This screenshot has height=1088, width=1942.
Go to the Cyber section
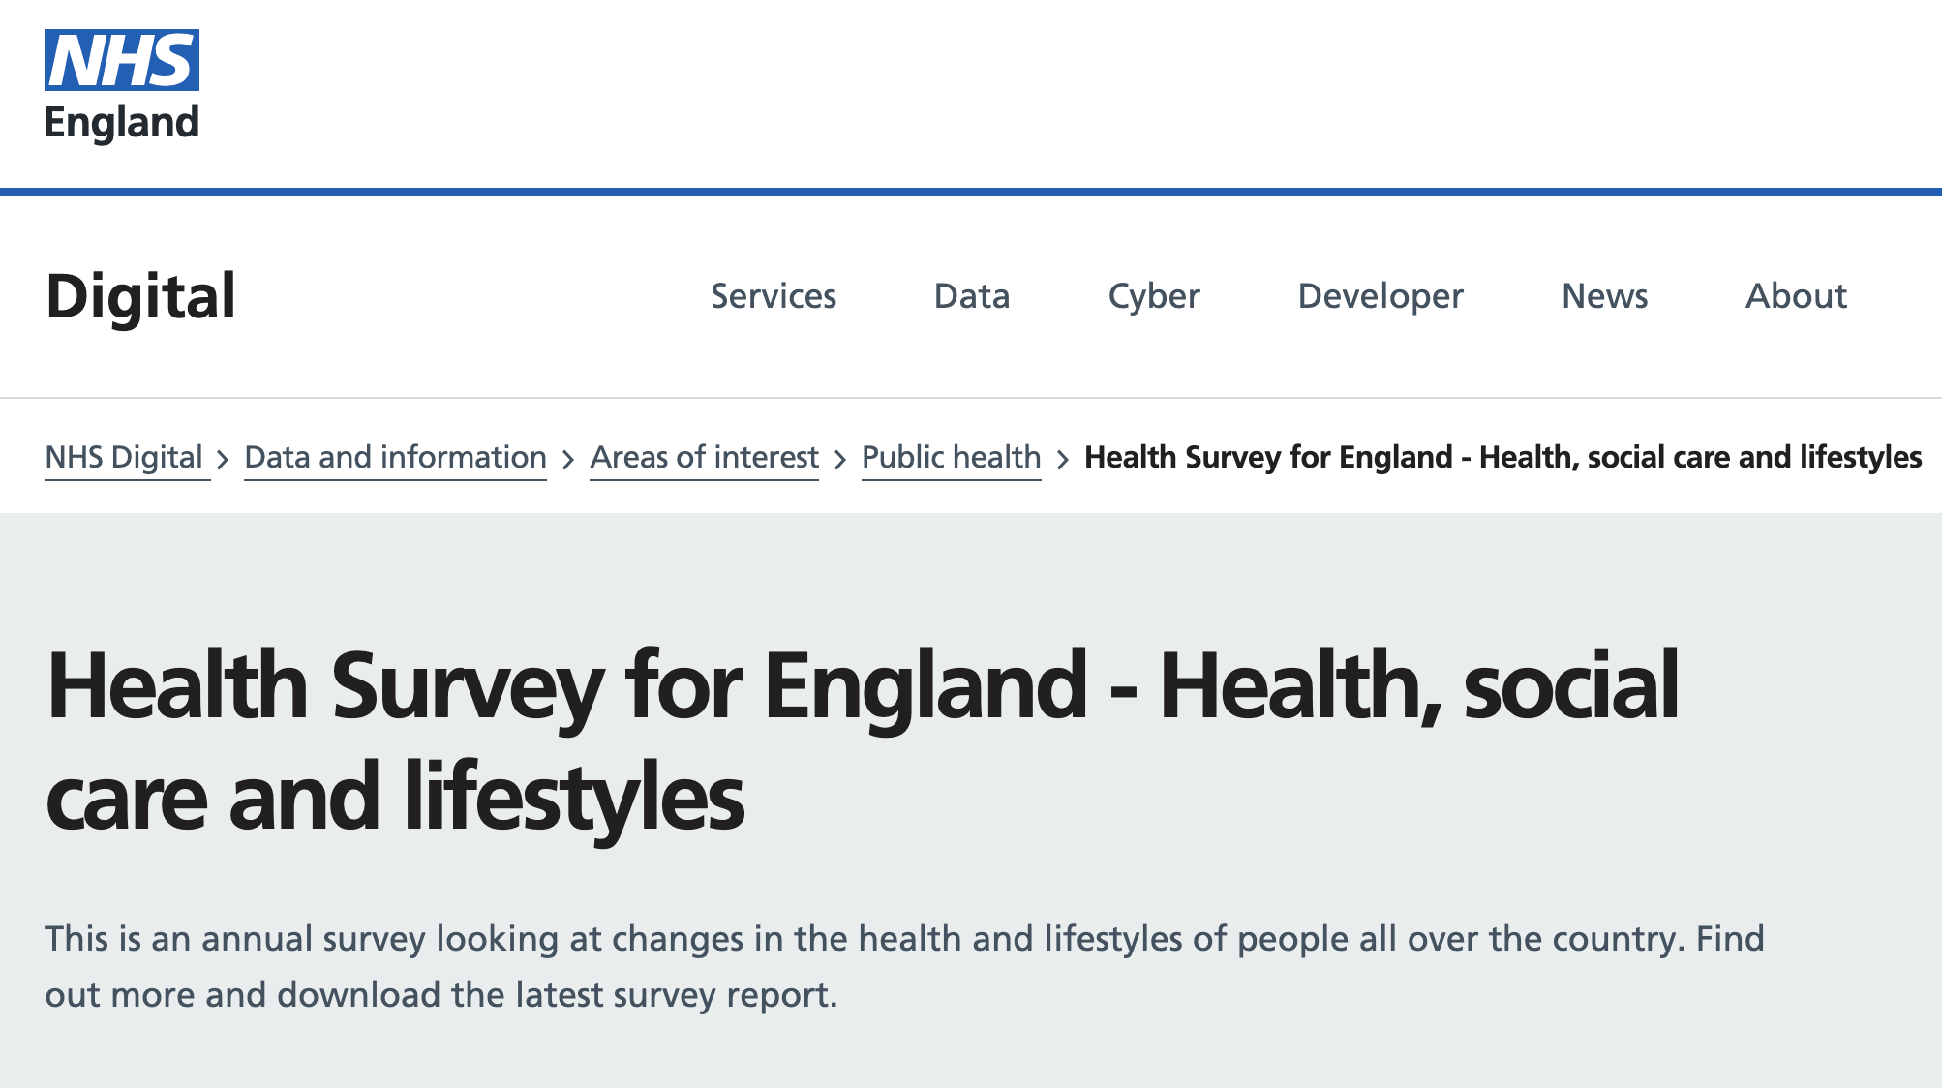click(x=1154, y=296)
